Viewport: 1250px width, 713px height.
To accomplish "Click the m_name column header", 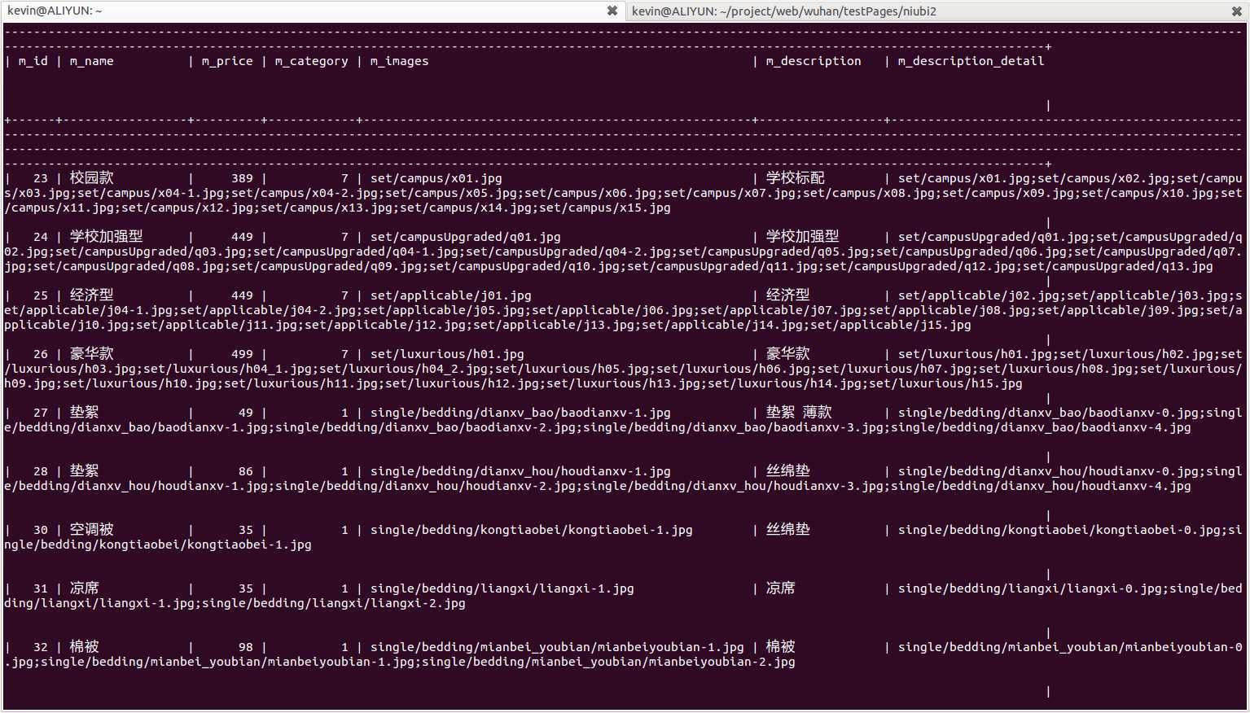I will pyautogui.click(x=91, y=61).
